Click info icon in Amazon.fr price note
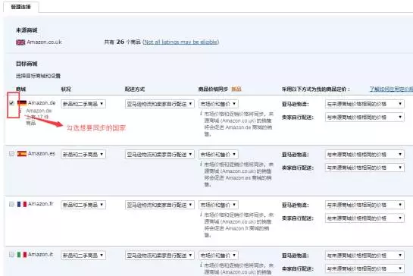The height and width of the screenshot is (276, 413). (x=201, y=215)
